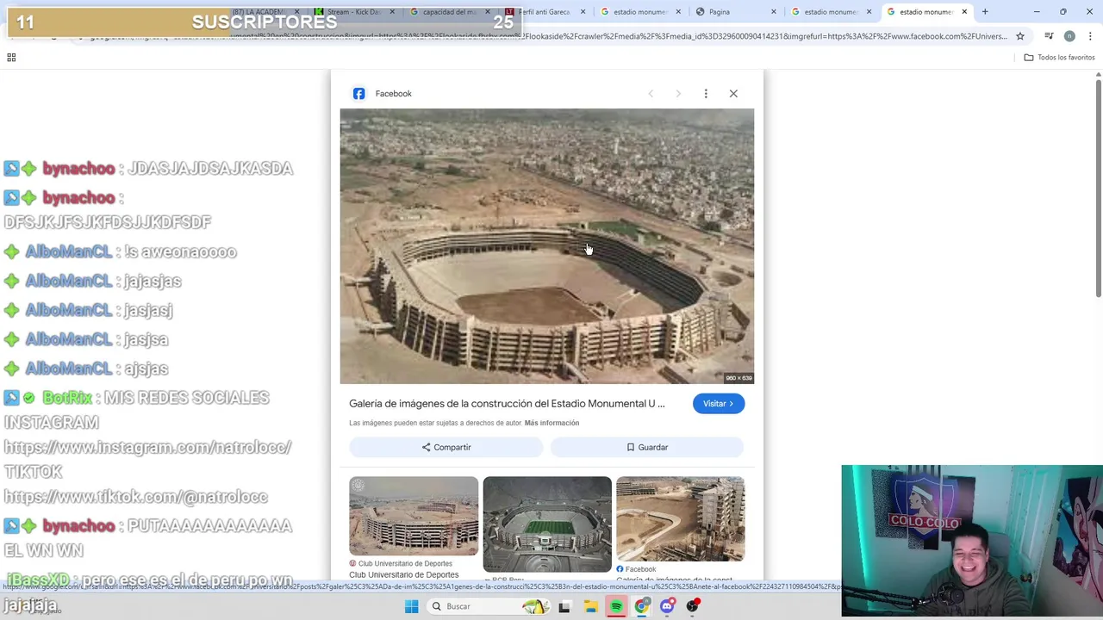Open the apps grid icon in bookmarks bar
1103x620 pixels.
click(11, 58)
